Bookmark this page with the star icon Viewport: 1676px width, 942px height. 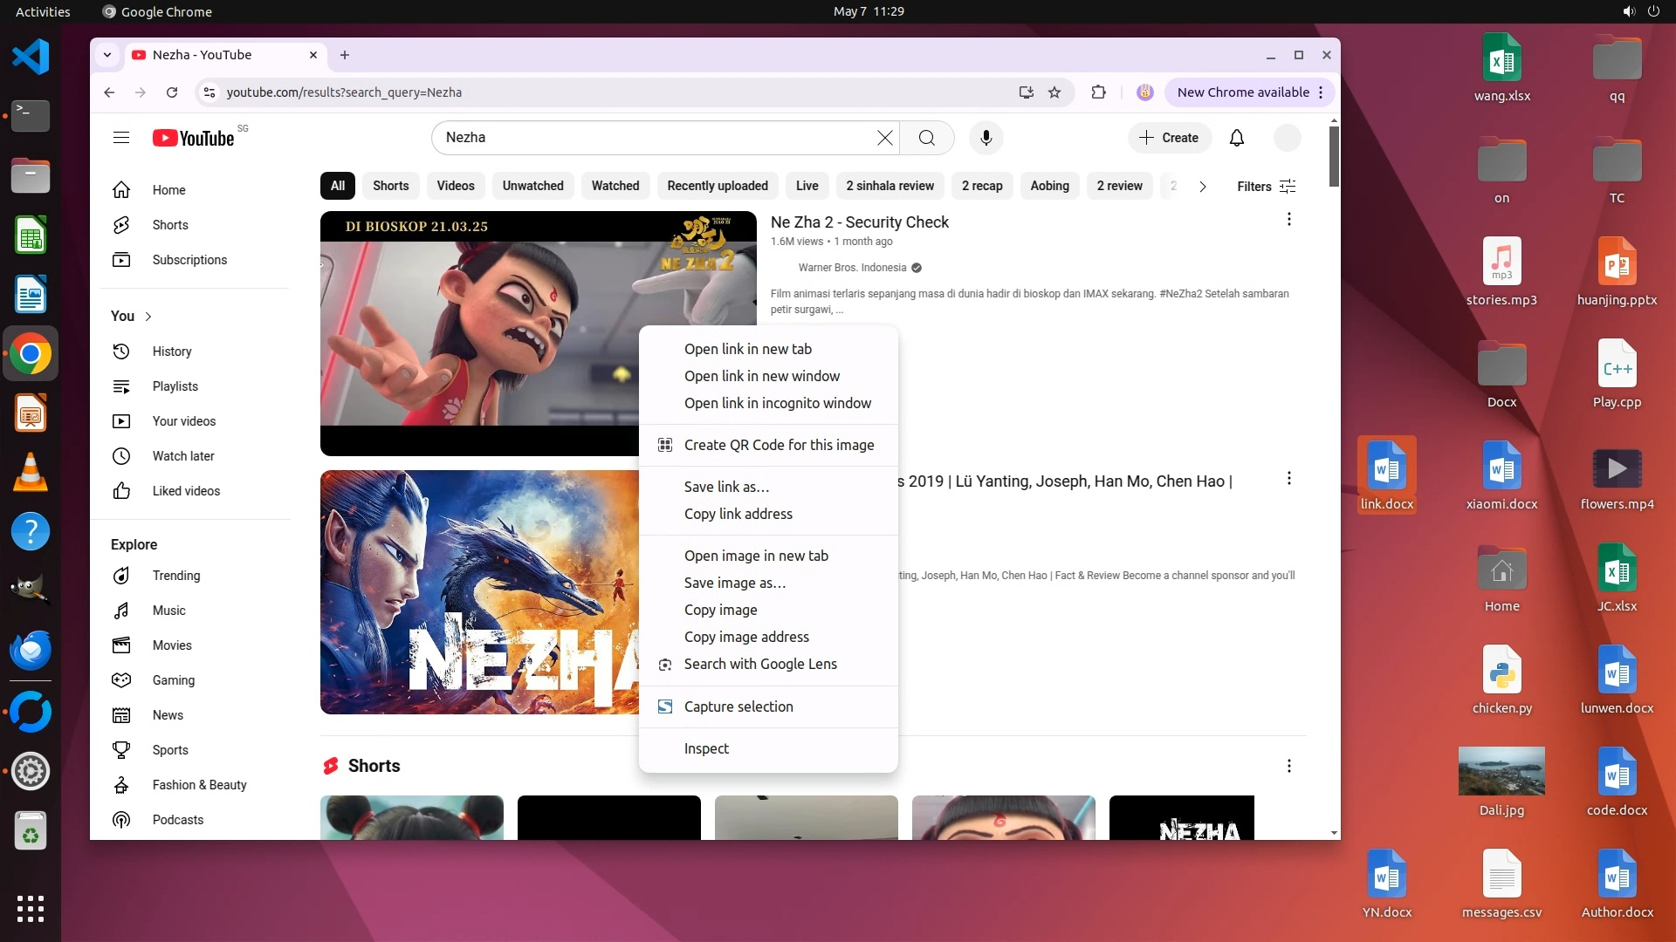[1054, 92]
